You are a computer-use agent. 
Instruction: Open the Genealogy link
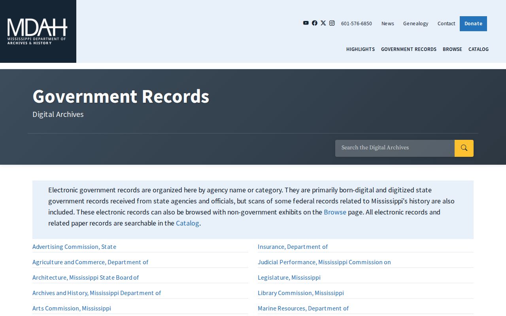pos(416,23)
